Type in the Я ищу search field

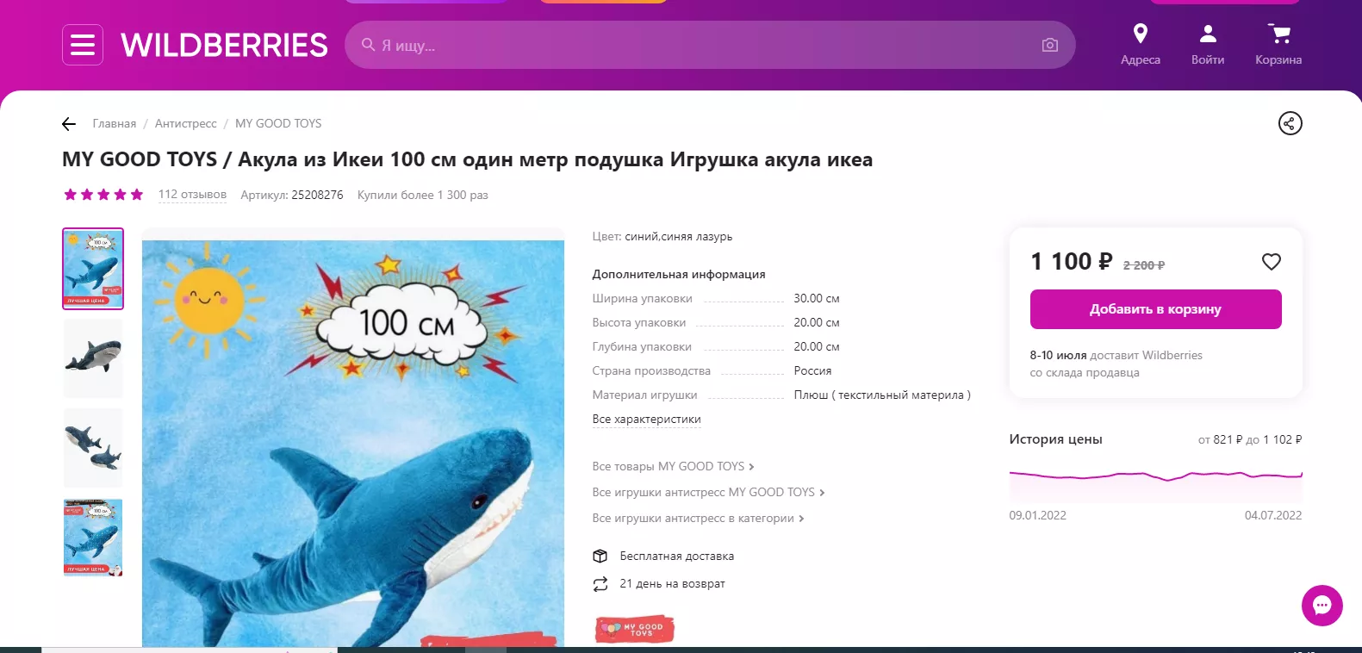click(689, 45)
